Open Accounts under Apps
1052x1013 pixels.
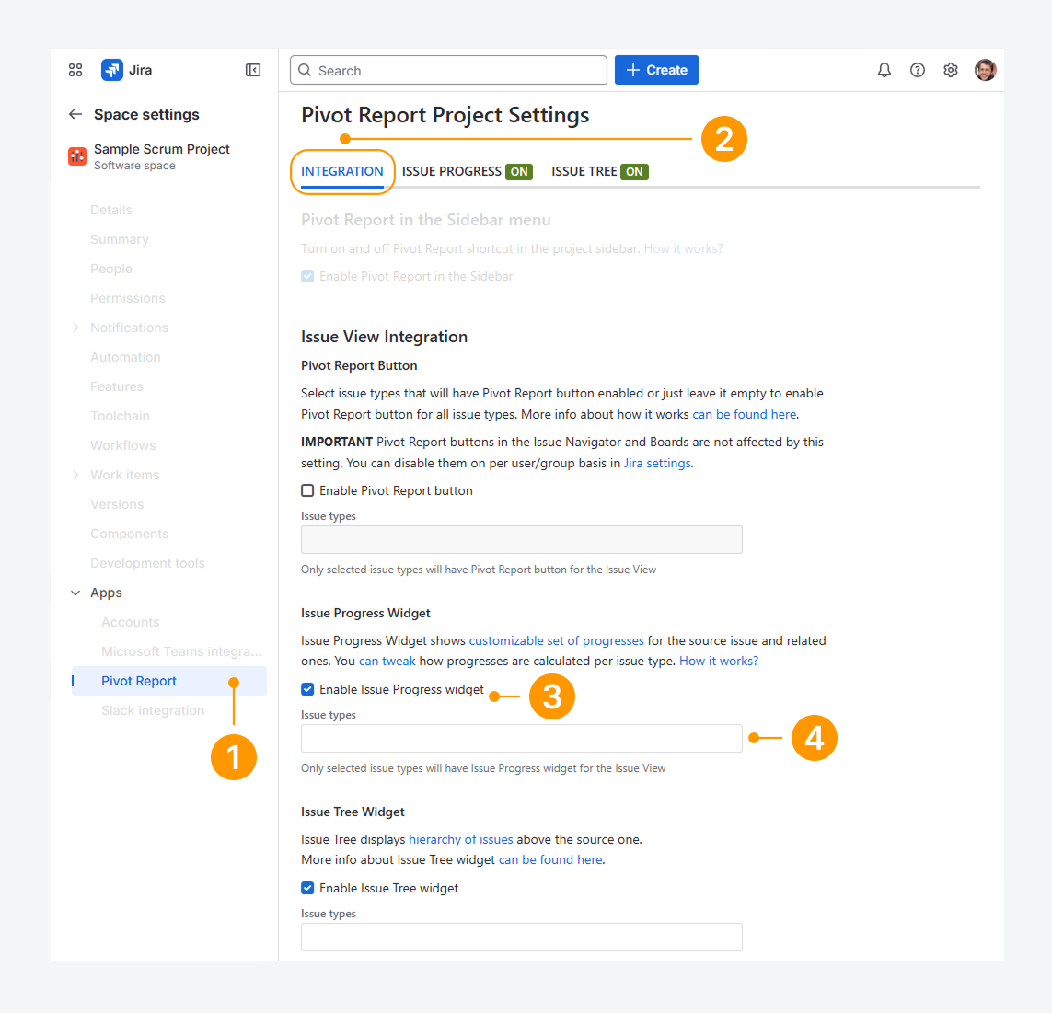coord(130,623)
